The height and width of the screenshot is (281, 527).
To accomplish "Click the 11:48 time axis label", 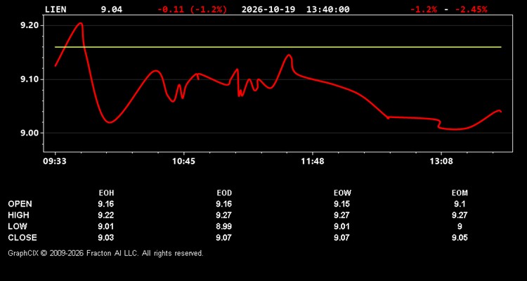I will (x=313, y=162).
